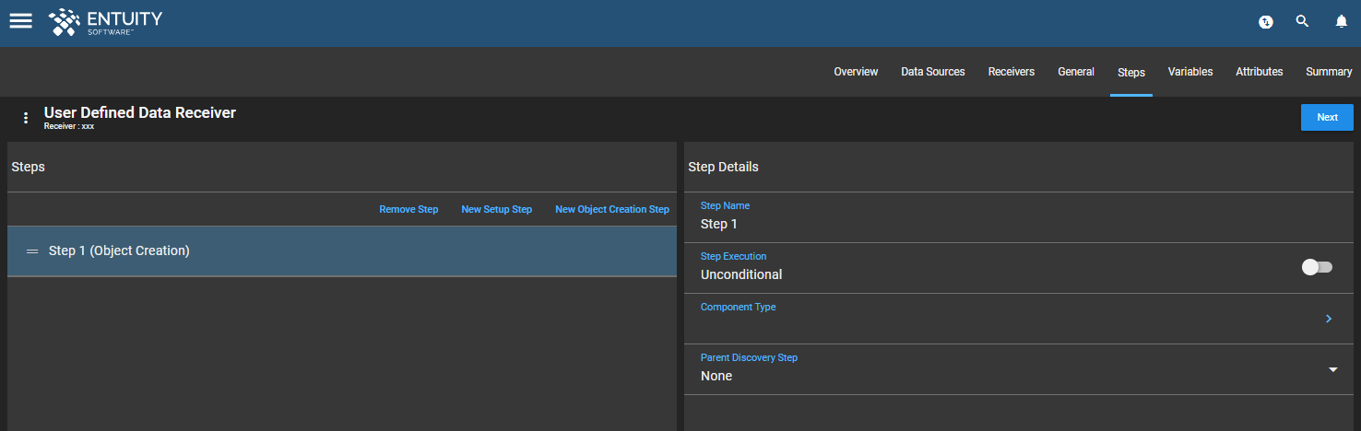Click the None value in Parent Discovery Step
The height and width of the screenshot is (431, 1361).
pos(716,376)
